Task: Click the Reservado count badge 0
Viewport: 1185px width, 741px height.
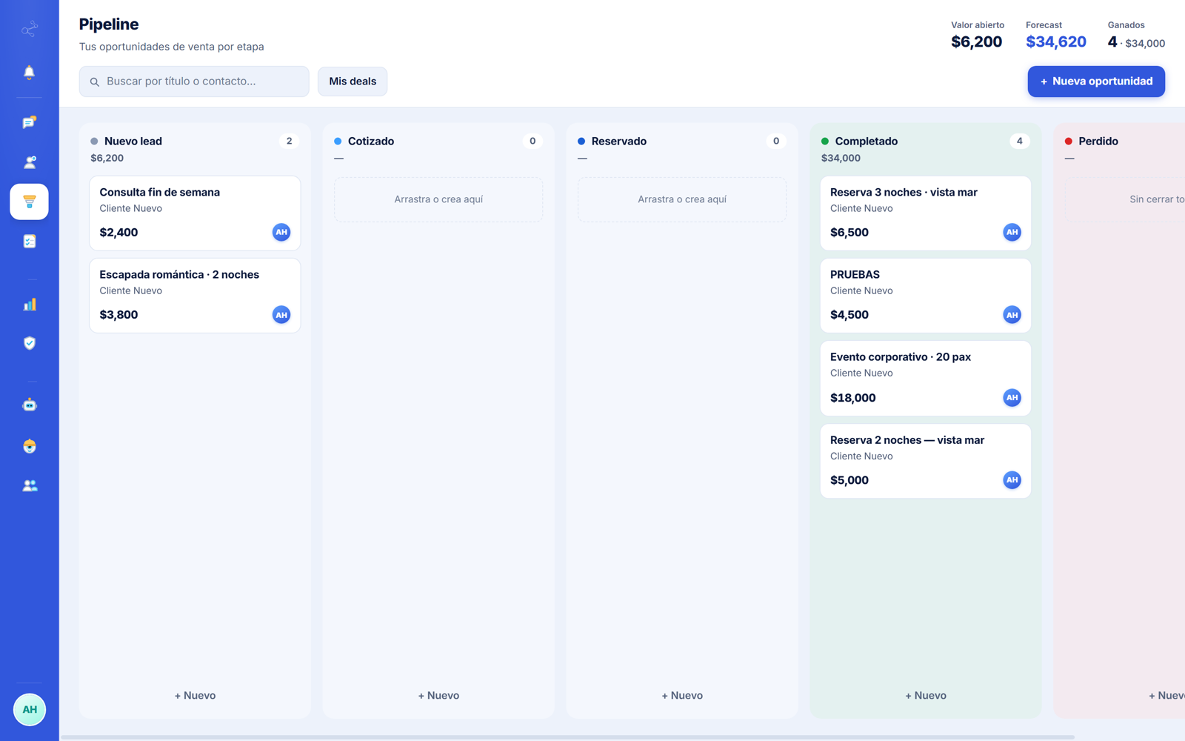Action: [776, 141]
